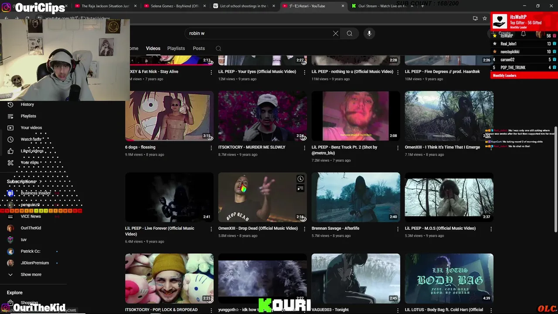The width and height of the screenshot is (558, 314).
Task: Open Watch later in the sidebar
Action: pos(31,139)
